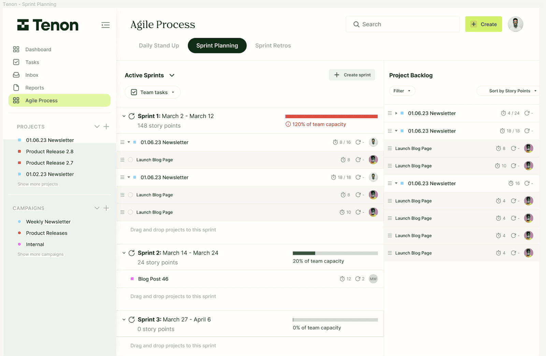Click the recurrence icon on the Launch Blog Page row
The image size is (546, 356).
click(x=359, y=159)
